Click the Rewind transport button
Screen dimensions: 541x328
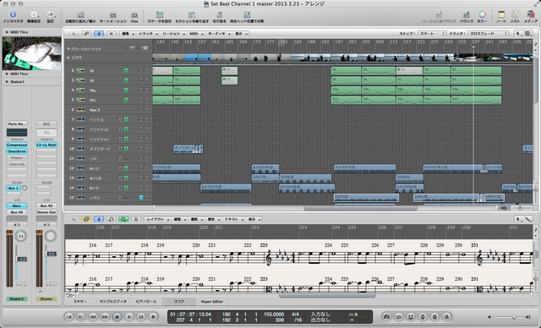coord(93,317)
